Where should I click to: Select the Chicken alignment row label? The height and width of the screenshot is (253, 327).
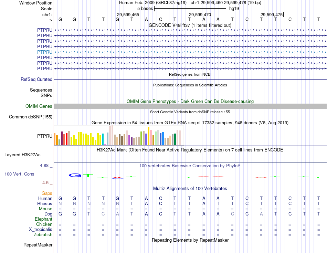[x=44, y=224]
